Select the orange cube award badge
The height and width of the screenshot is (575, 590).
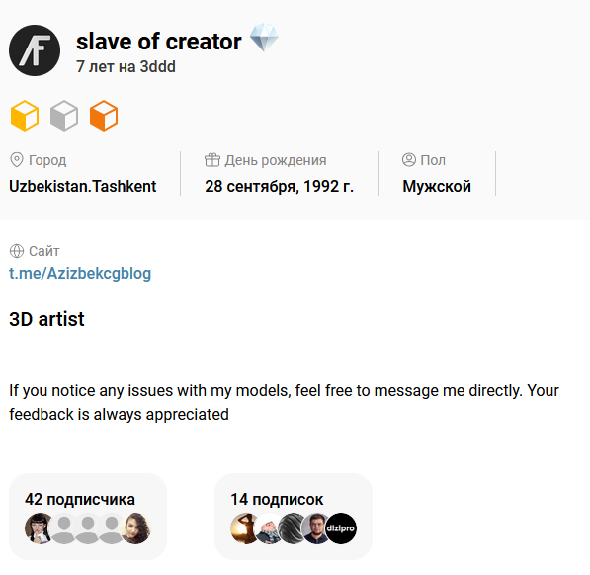point(104,116)
